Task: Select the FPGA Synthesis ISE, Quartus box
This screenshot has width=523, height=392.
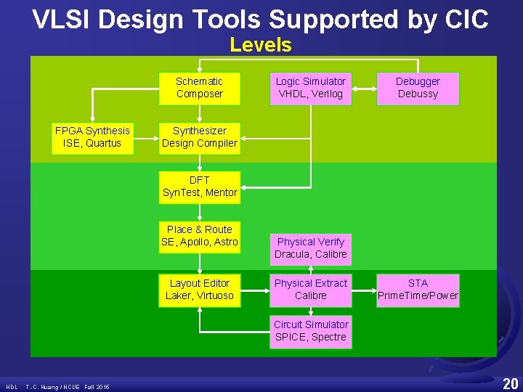Action: click(92, 139)
